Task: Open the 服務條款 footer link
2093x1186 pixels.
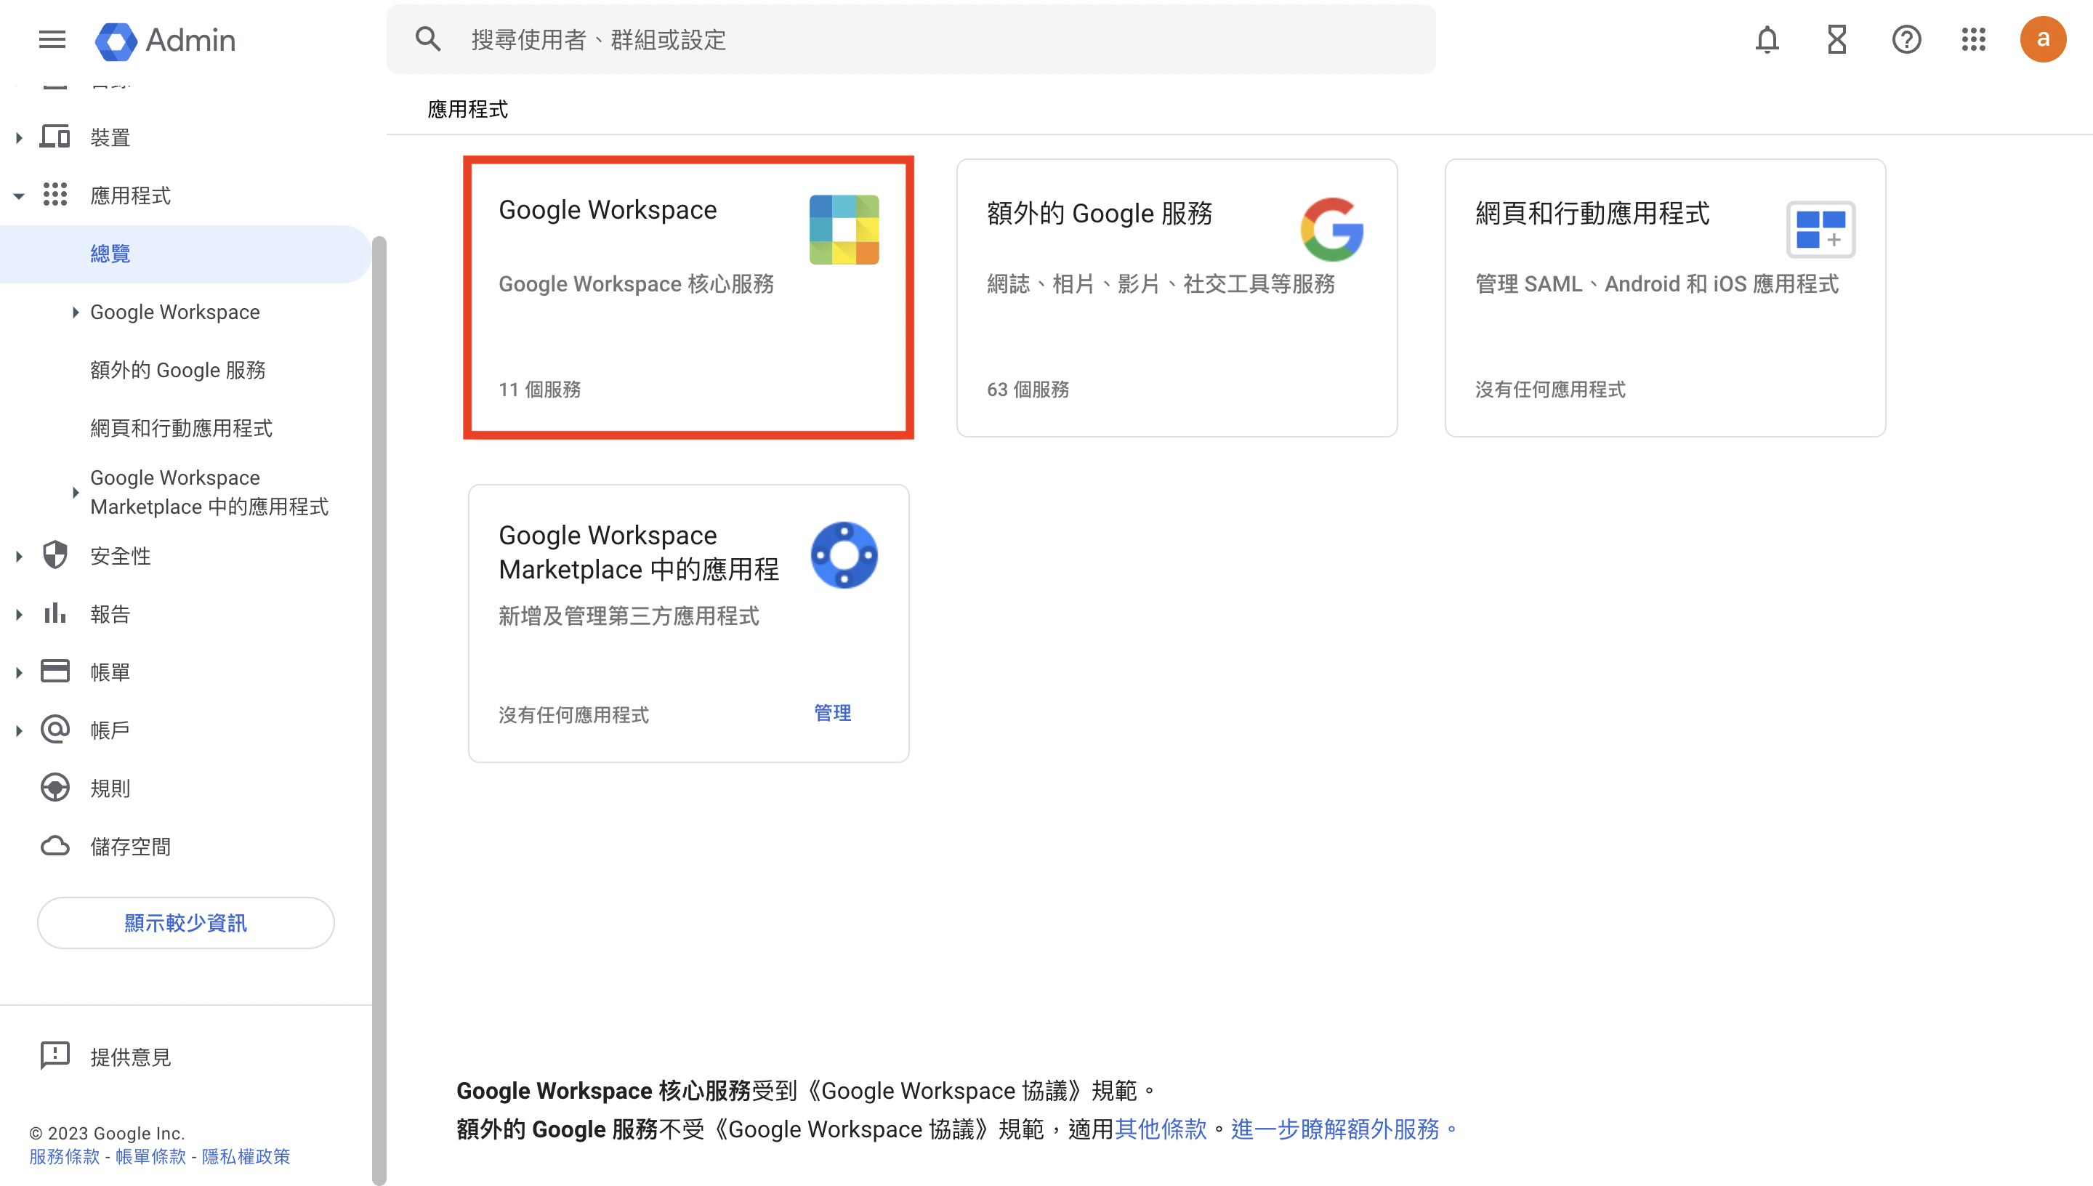Action: [x=65, y=1157]
